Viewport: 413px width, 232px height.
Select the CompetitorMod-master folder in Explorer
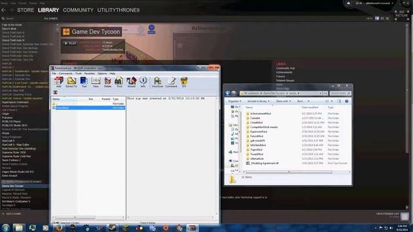coord(264,127)
